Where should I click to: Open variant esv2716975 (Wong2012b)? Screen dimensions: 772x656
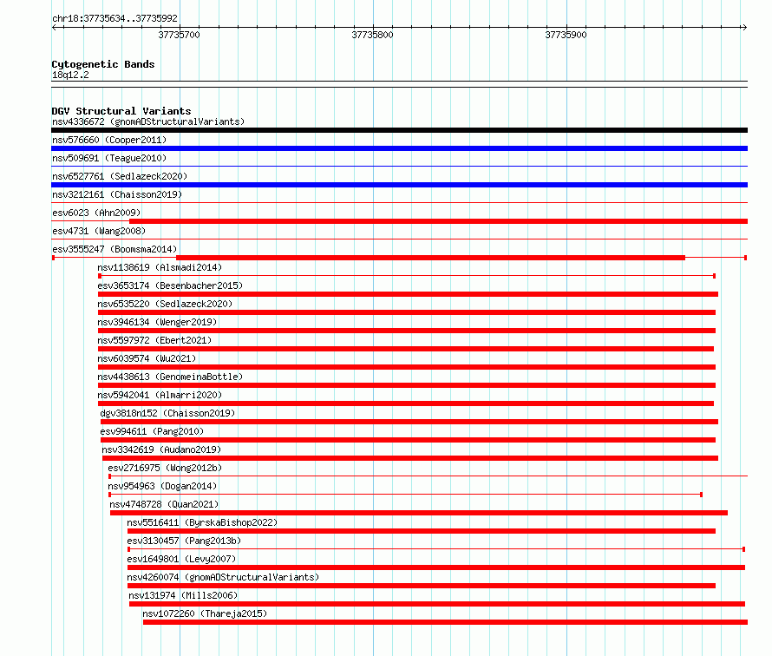(x=165, y=468)
